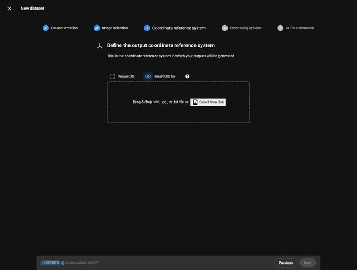Select Coordinate reference system step

click(175, 28)
